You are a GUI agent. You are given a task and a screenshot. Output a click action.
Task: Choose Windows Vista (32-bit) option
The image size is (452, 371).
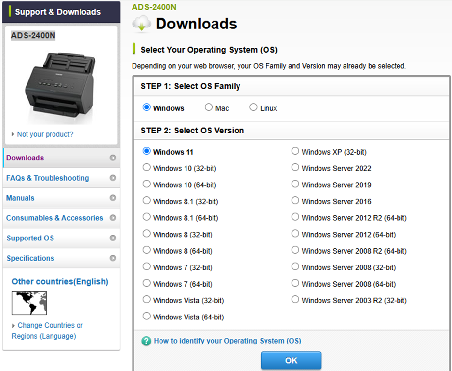[x=146, y=299]
